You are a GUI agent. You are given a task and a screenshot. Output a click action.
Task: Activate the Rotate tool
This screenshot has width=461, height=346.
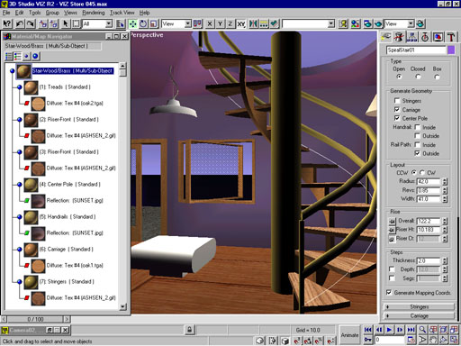pyautogui.click(x=143, y=23)
